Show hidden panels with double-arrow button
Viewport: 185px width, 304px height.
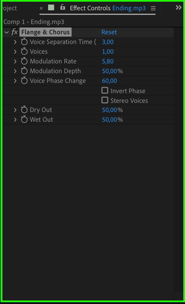(178, 8)
